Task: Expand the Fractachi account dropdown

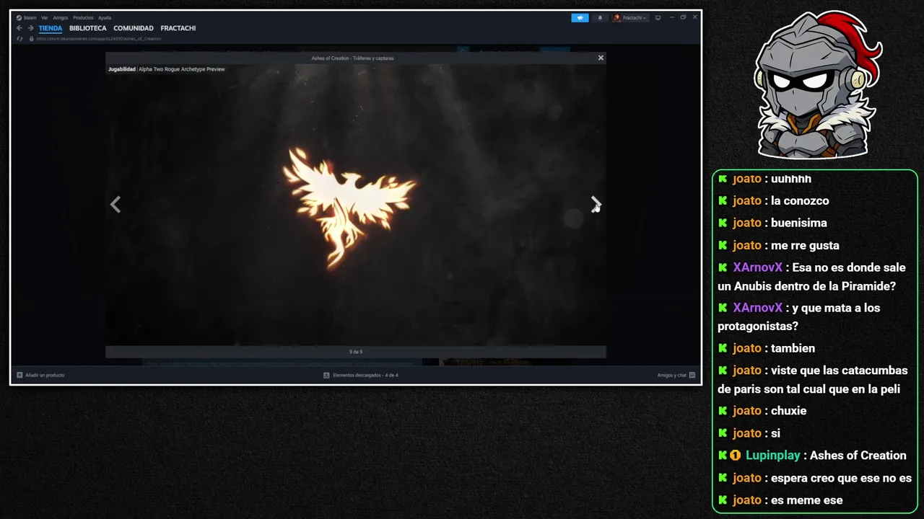Action: tap(634, 18)
